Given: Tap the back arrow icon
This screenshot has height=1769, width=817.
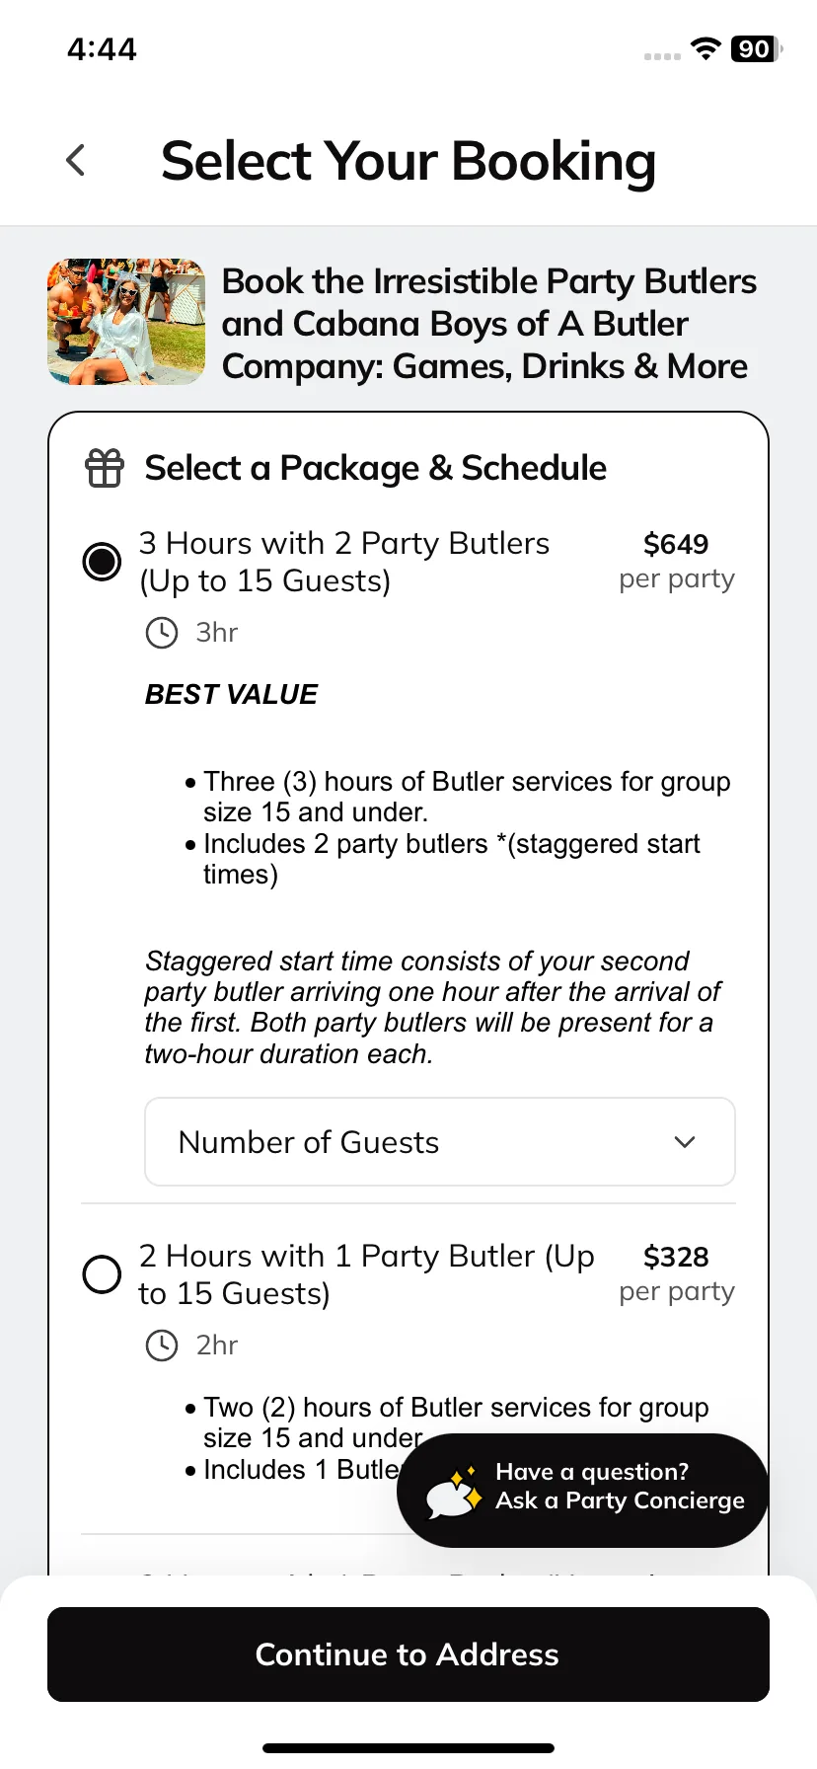Looking at the screenshot, I should [75, 160].
